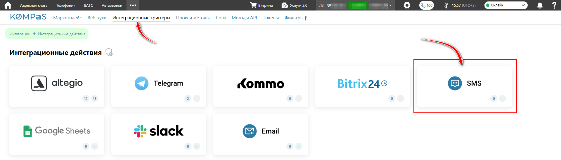Click the phone 100 button
Image resolution: width=561 pixels, height=160 pixels.
[x=427, y=5]
